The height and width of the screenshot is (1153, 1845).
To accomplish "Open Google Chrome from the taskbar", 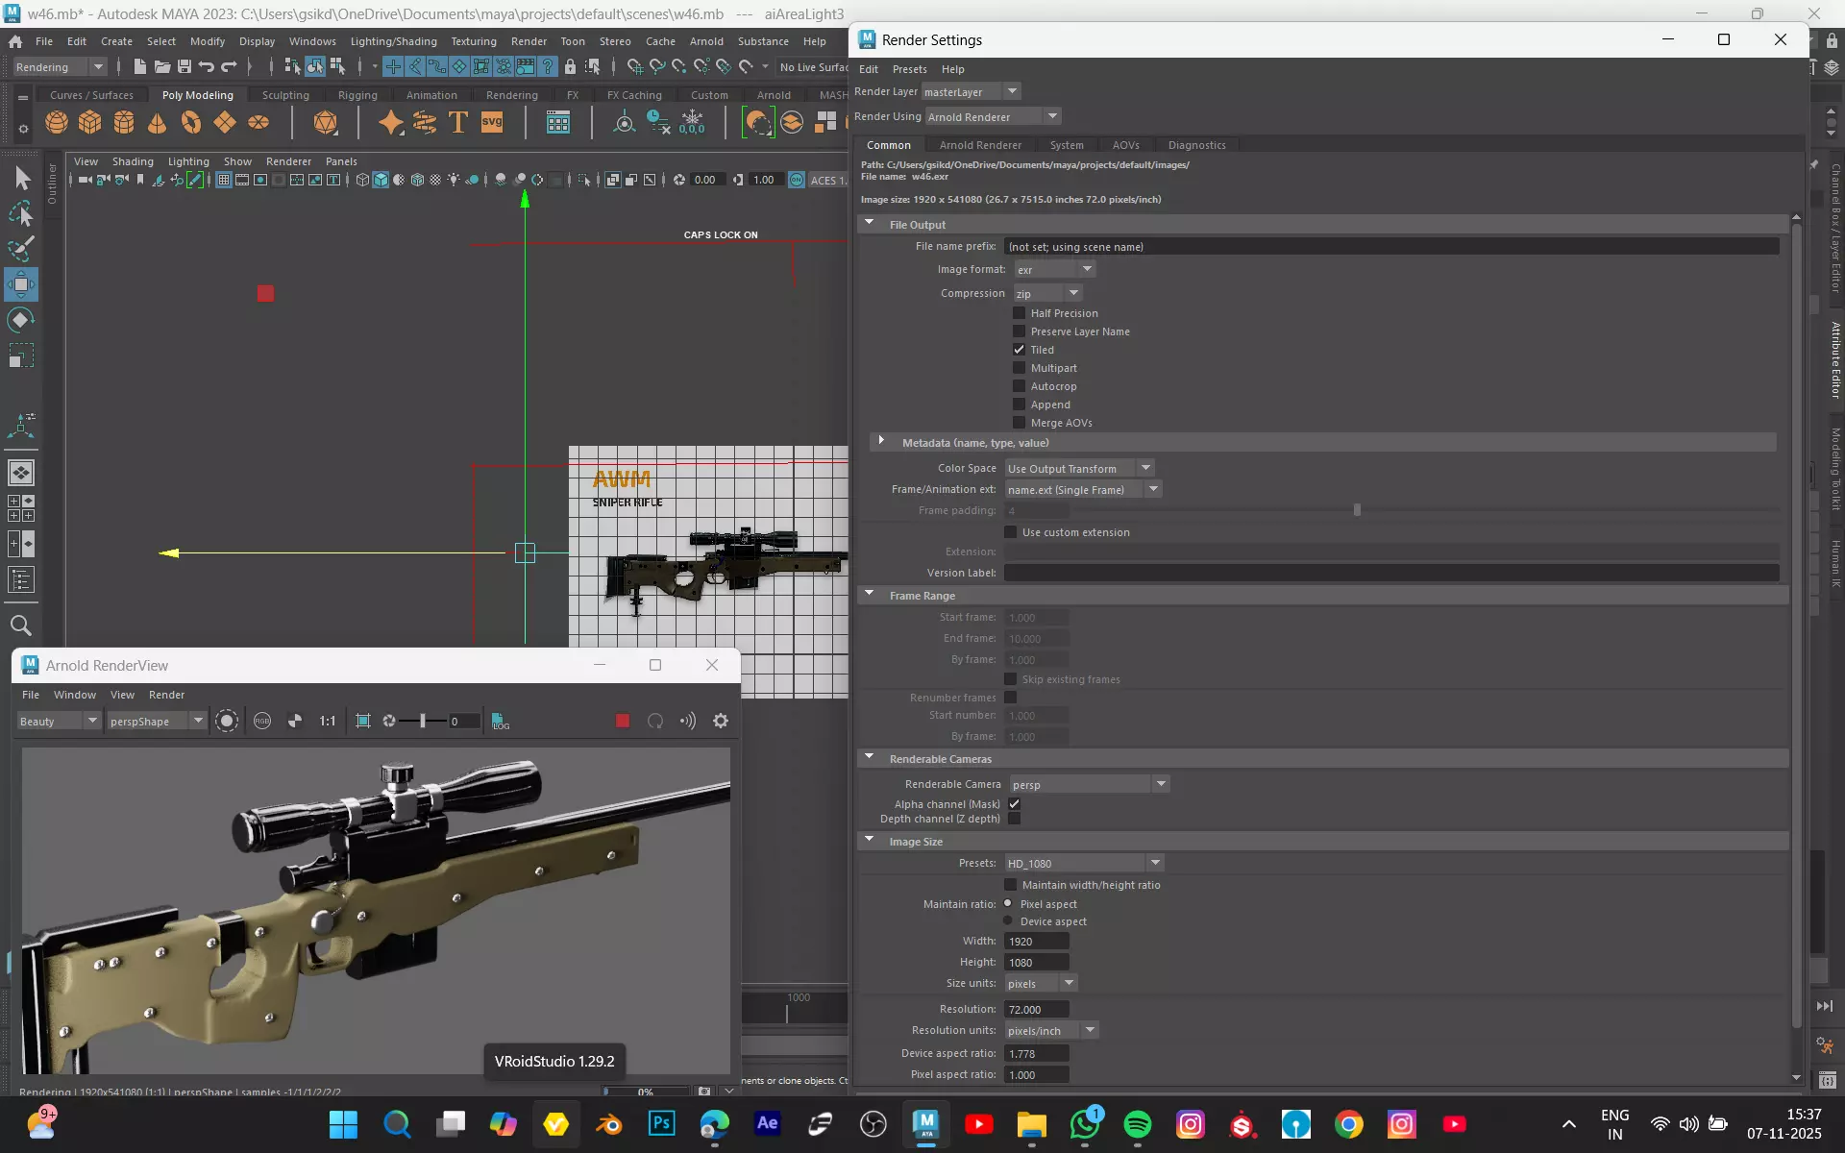I will [1349, 1123].
